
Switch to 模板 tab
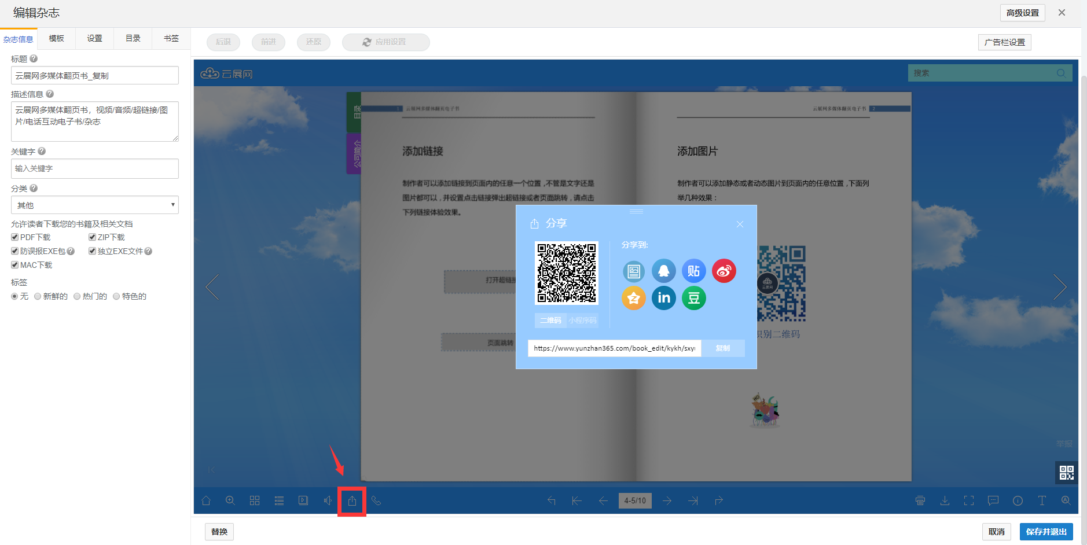click(57, 38)
